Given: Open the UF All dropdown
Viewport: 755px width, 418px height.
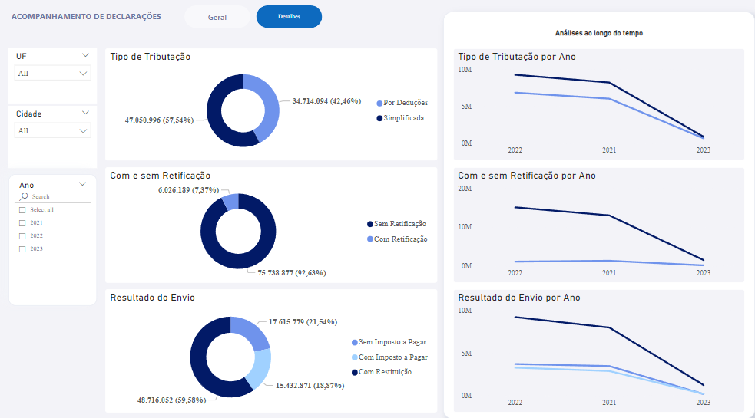Looking at the screenshot, I should [x=52, y=73].
